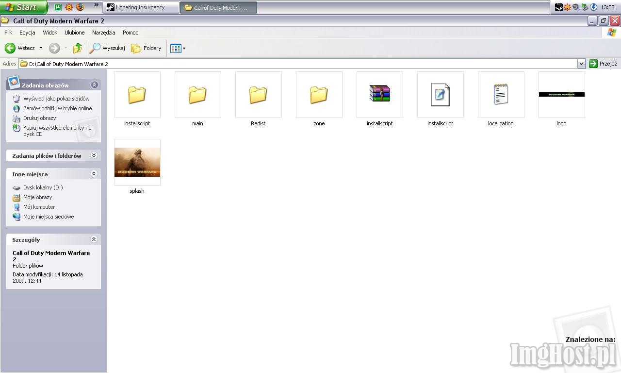Open the Pomoc menu
621x373 pixels.
[131, 33]
